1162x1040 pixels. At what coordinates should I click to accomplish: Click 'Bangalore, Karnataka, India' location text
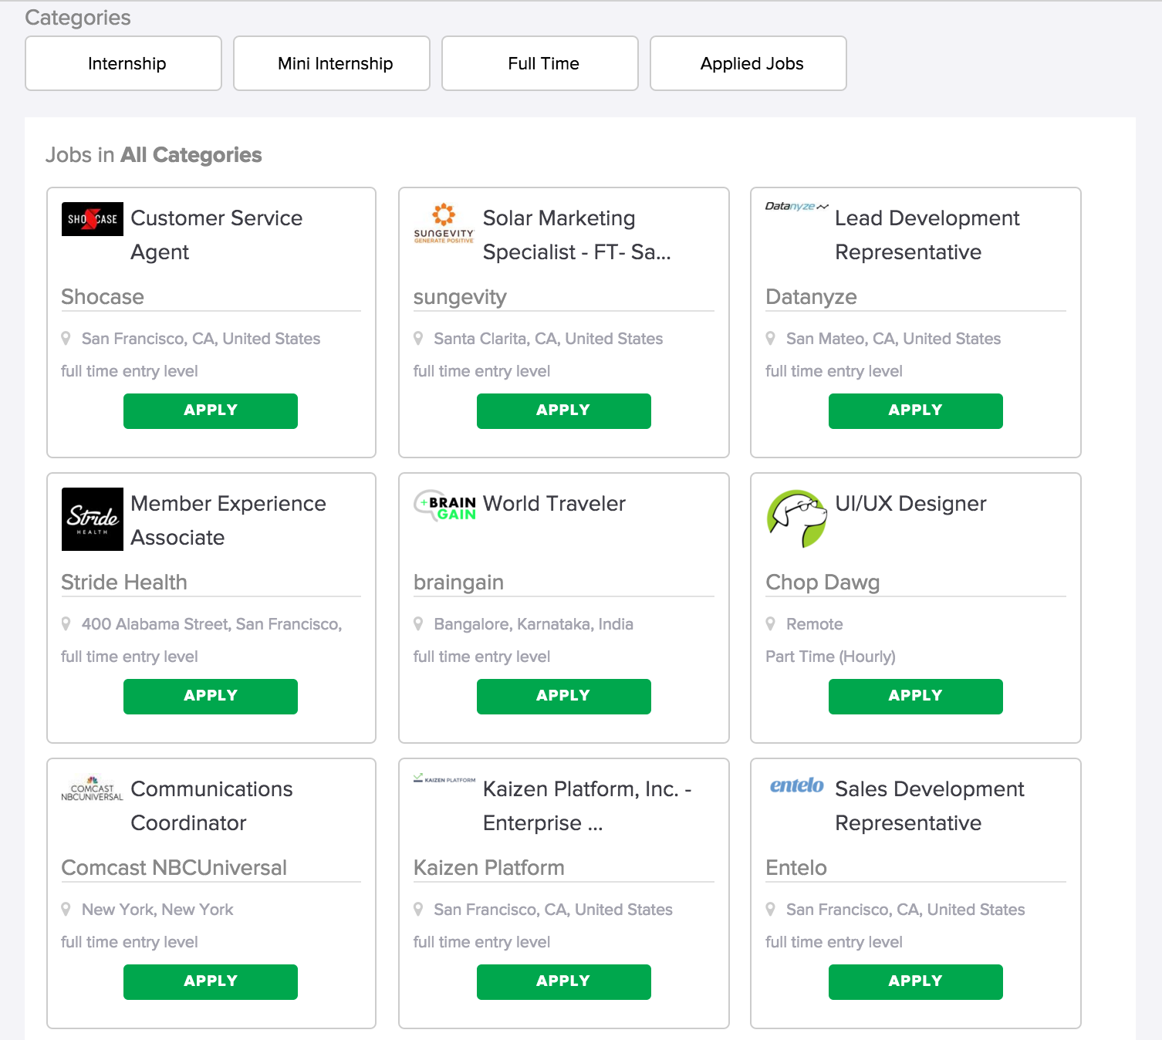coord(533,624)
